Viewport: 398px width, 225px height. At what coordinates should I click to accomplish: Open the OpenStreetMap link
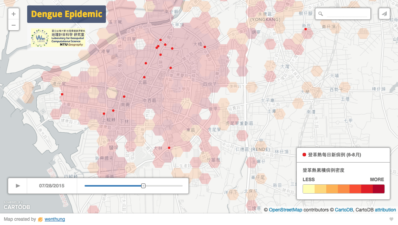coord(286,210)
